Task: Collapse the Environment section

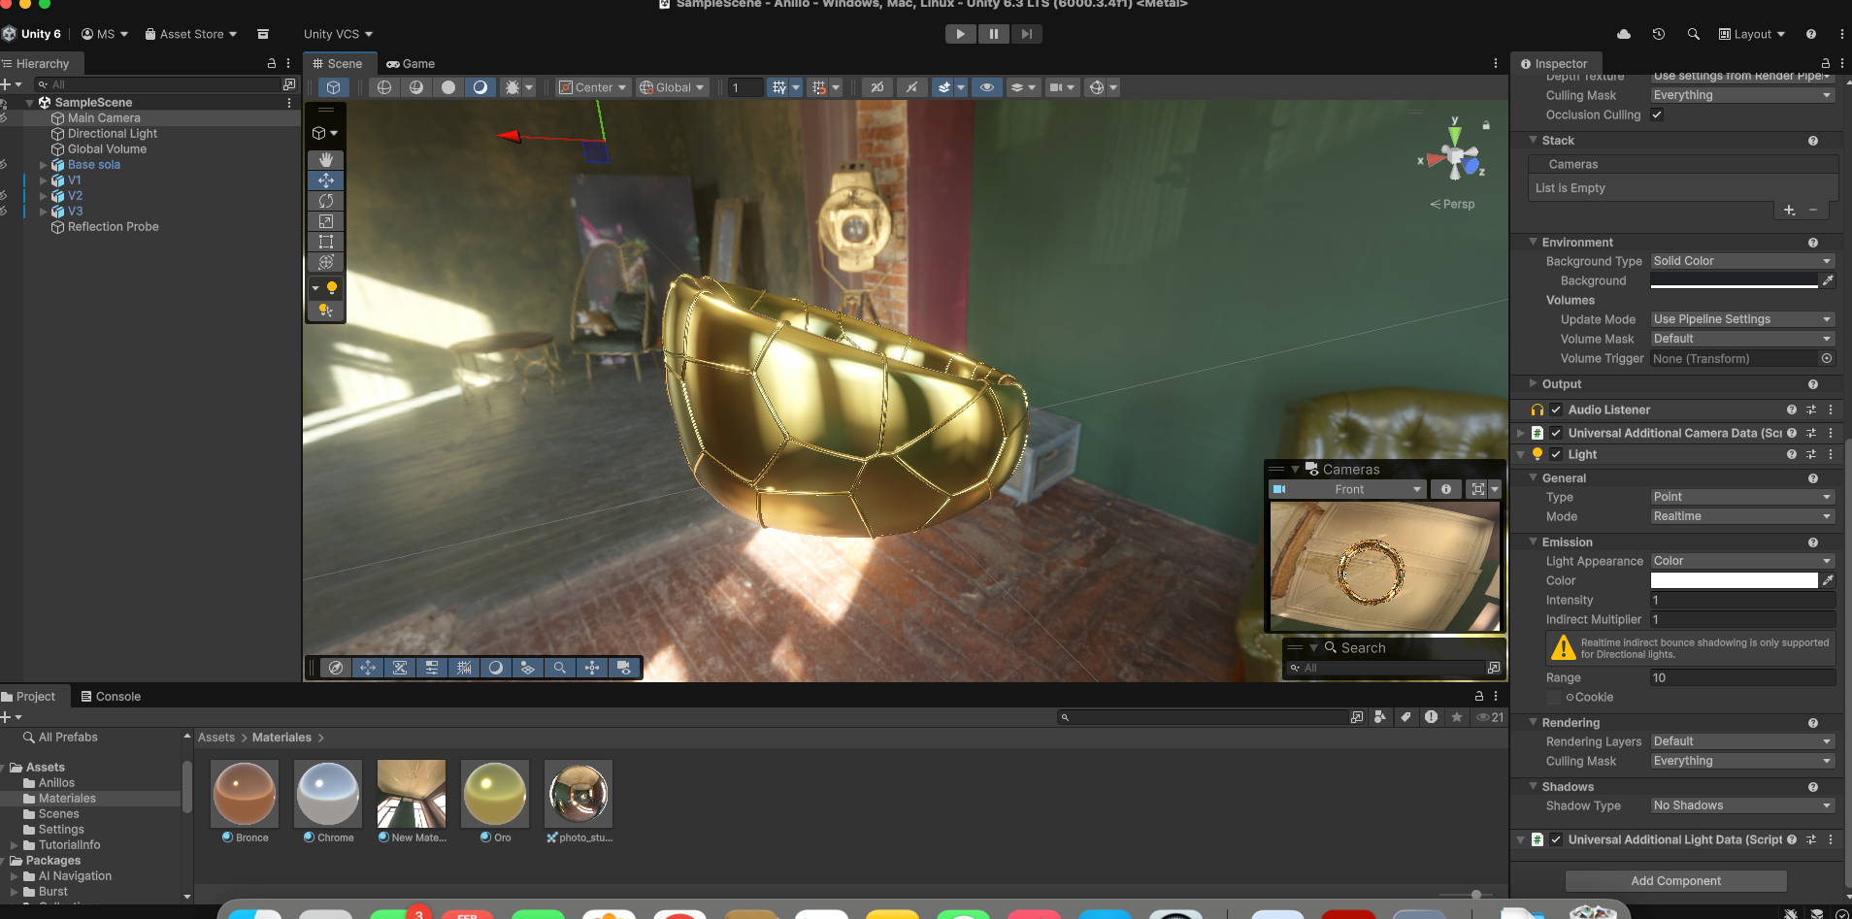Action: point(1533,242)
